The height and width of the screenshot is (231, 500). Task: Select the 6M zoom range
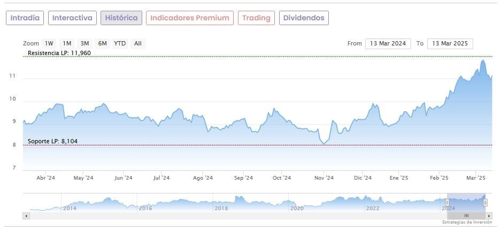(102, 43)
